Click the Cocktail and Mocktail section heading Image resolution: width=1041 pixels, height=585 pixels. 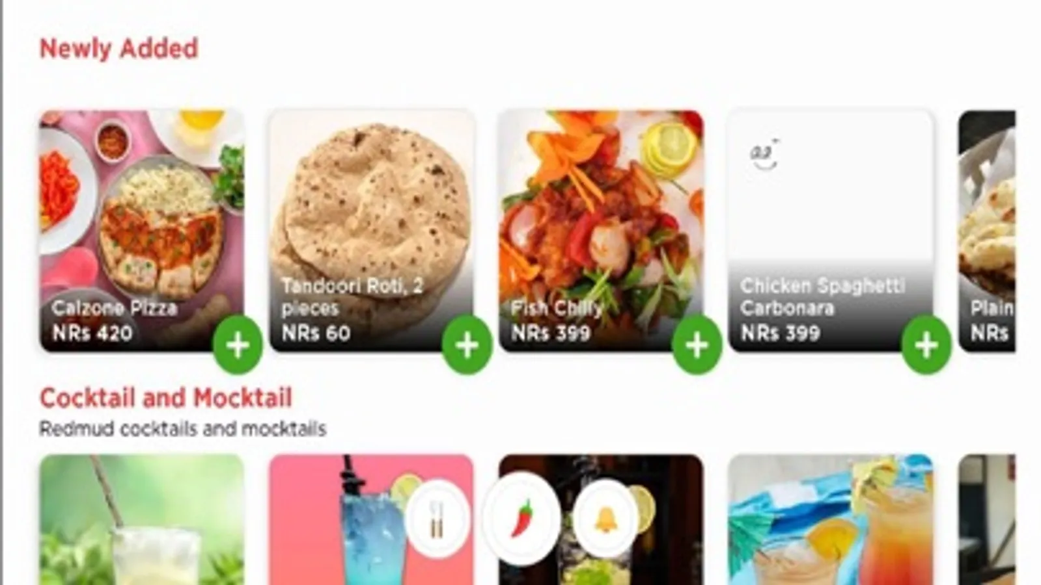166,398
